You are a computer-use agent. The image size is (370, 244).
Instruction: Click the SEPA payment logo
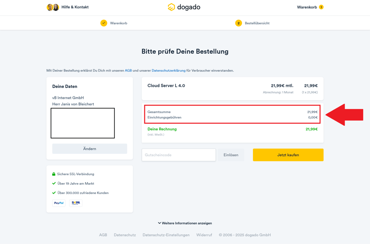(75, 203)
